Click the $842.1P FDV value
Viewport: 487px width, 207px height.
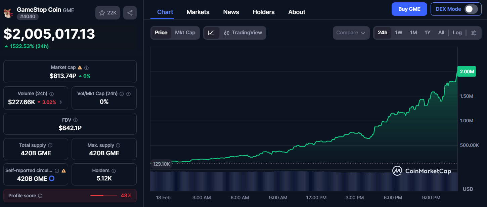click(70, 128)
